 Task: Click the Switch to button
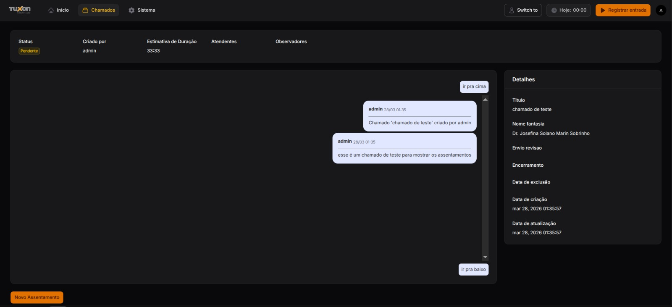tap(523, 10)
